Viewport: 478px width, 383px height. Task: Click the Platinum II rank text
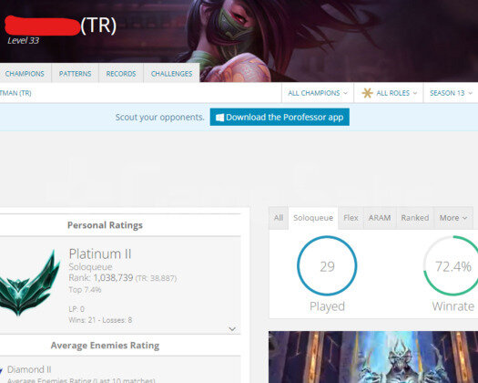[100, 254]
